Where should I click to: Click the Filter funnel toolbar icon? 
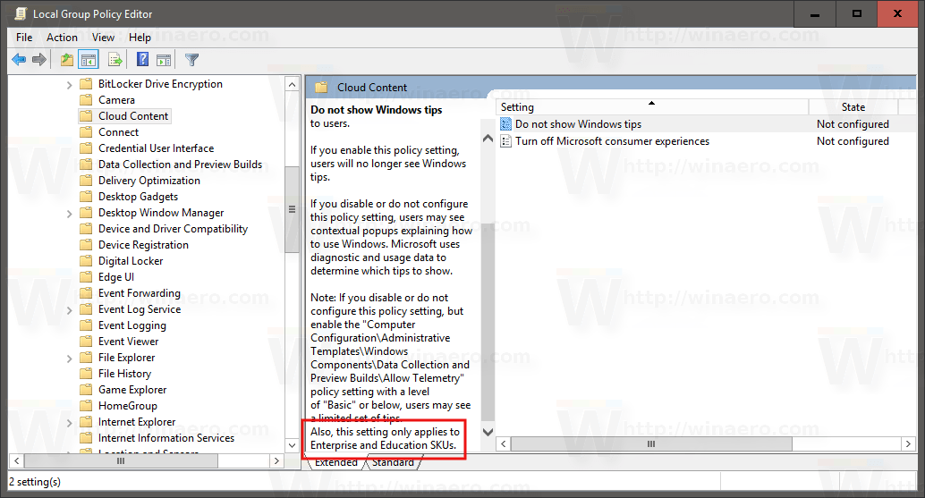click(191, 60)
